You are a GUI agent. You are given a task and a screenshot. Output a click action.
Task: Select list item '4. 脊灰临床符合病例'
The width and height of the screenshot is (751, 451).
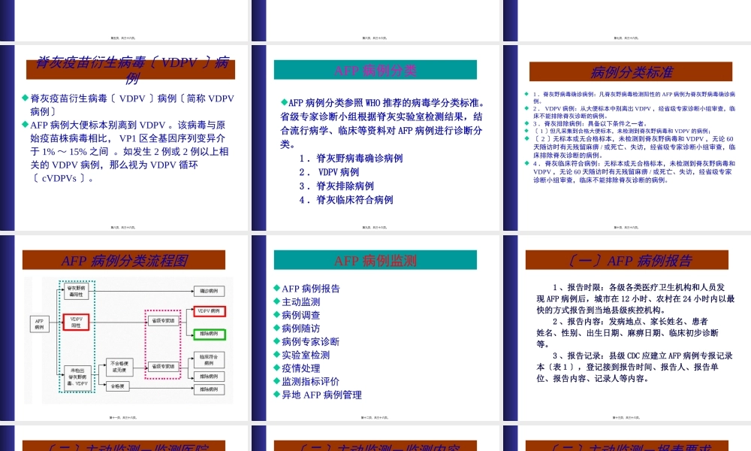click(346, 200)
